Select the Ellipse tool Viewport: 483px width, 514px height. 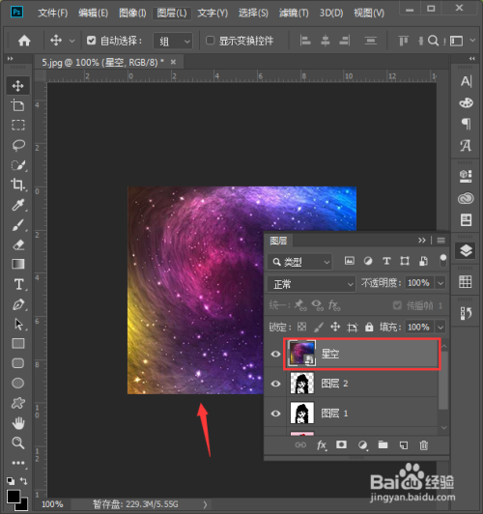pos(17,383)
